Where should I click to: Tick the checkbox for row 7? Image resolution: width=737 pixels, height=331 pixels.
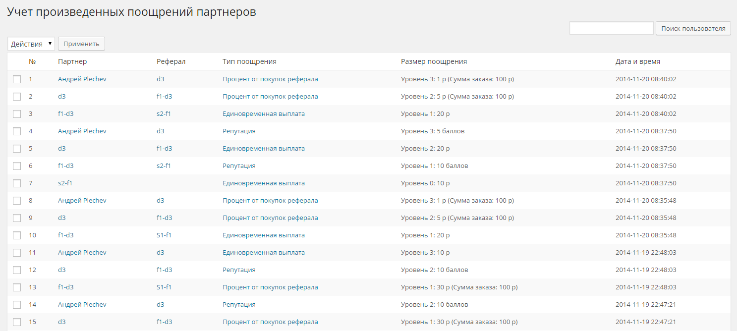17,183
